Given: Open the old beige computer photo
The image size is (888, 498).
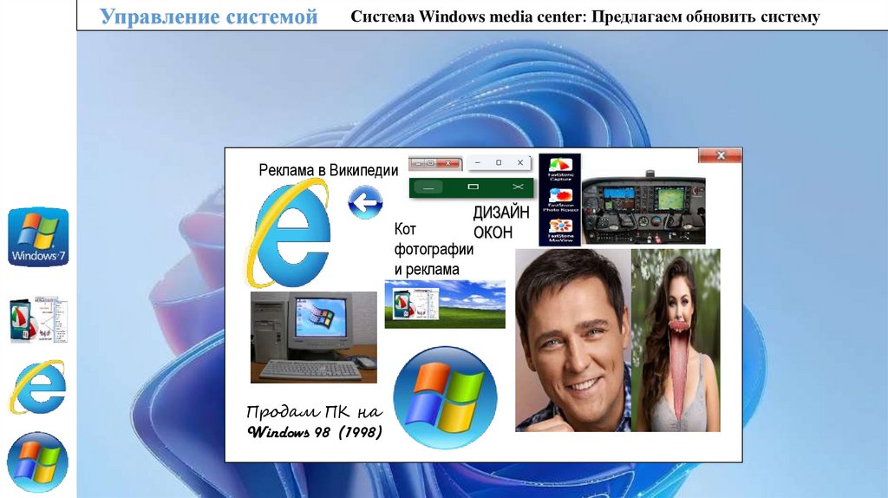Looking at the screenshot, I should coord(314,337).
